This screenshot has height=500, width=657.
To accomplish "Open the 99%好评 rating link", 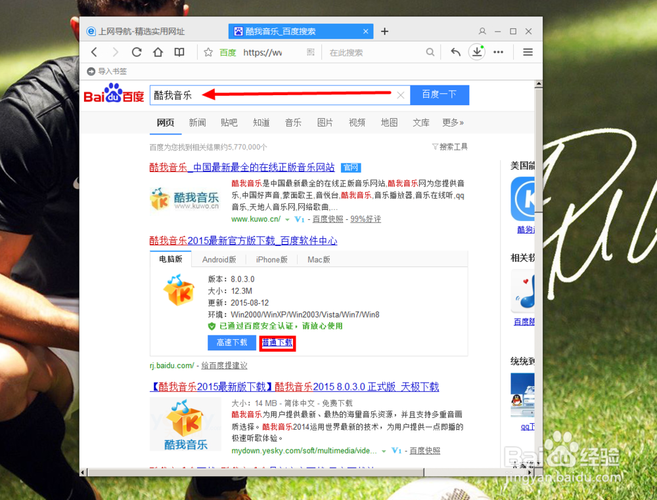I will pos(365,219).
